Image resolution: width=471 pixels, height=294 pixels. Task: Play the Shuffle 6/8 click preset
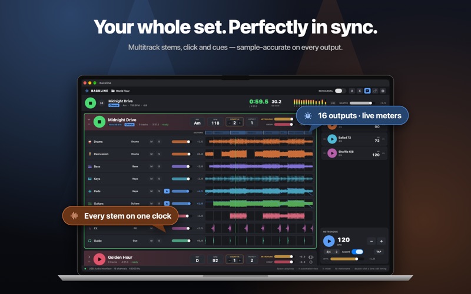click(332, 153)
